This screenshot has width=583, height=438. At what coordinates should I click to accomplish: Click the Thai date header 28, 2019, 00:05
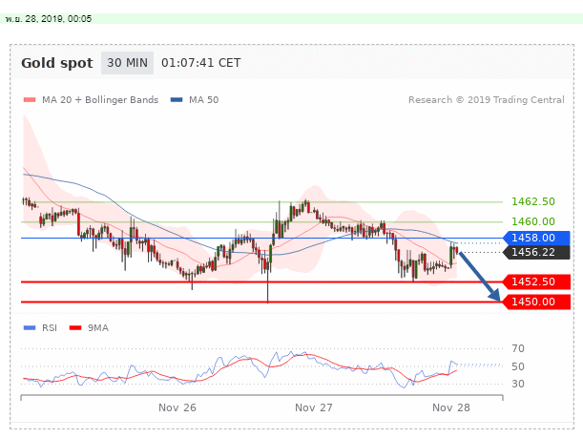(x=49, y=18)
